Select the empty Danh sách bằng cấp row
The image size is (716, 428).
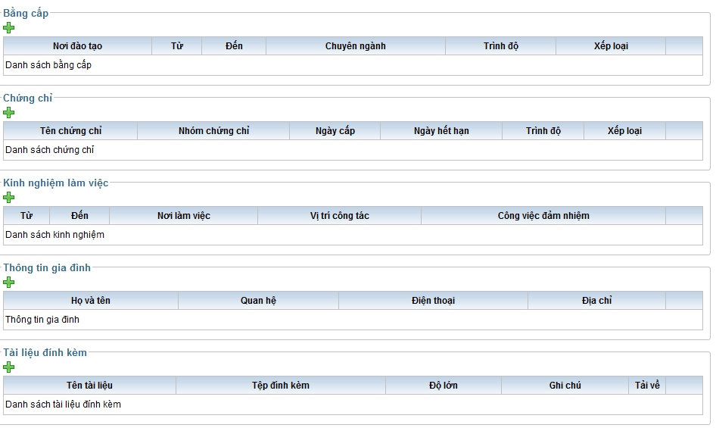tap(48, 65)
